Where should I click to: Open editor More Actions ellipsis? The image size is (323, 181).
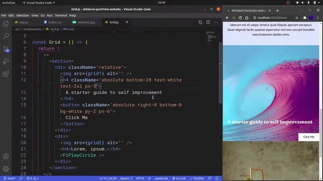tap(216, 22)
